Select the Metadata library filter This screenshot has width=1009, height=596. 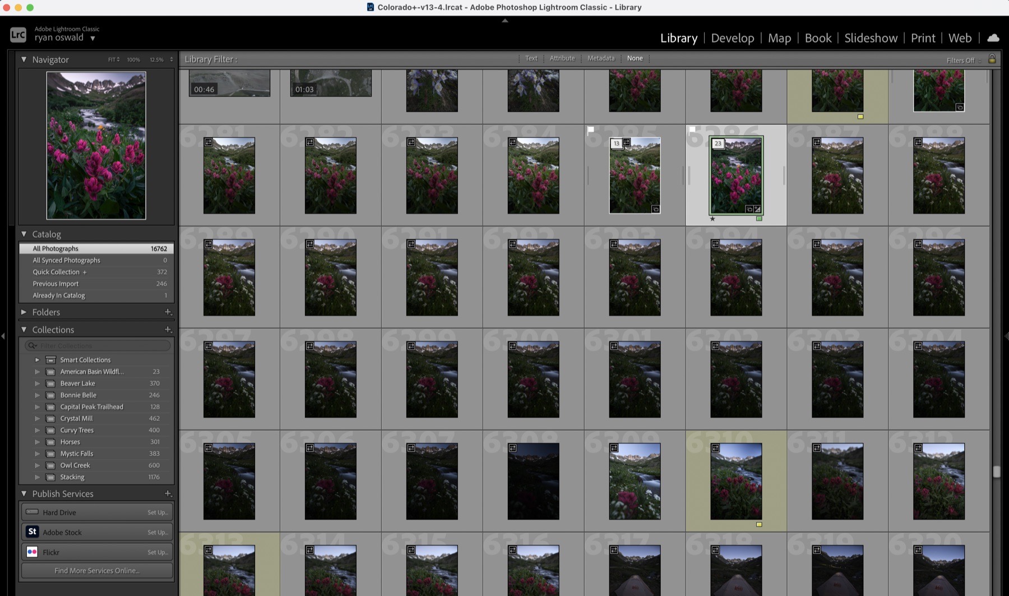tap(601, 58)
